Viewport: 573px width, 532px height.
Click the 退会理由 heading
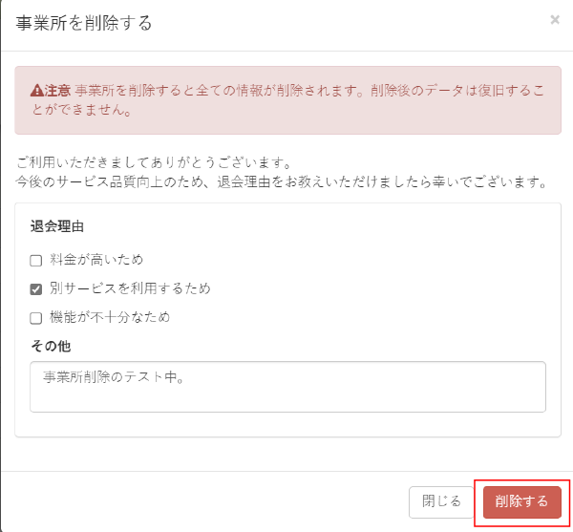pos(57,226)
